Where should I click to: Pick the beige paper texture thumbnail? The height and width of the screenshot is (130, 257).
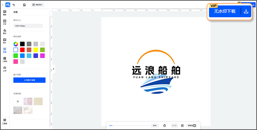coord(38,101)
